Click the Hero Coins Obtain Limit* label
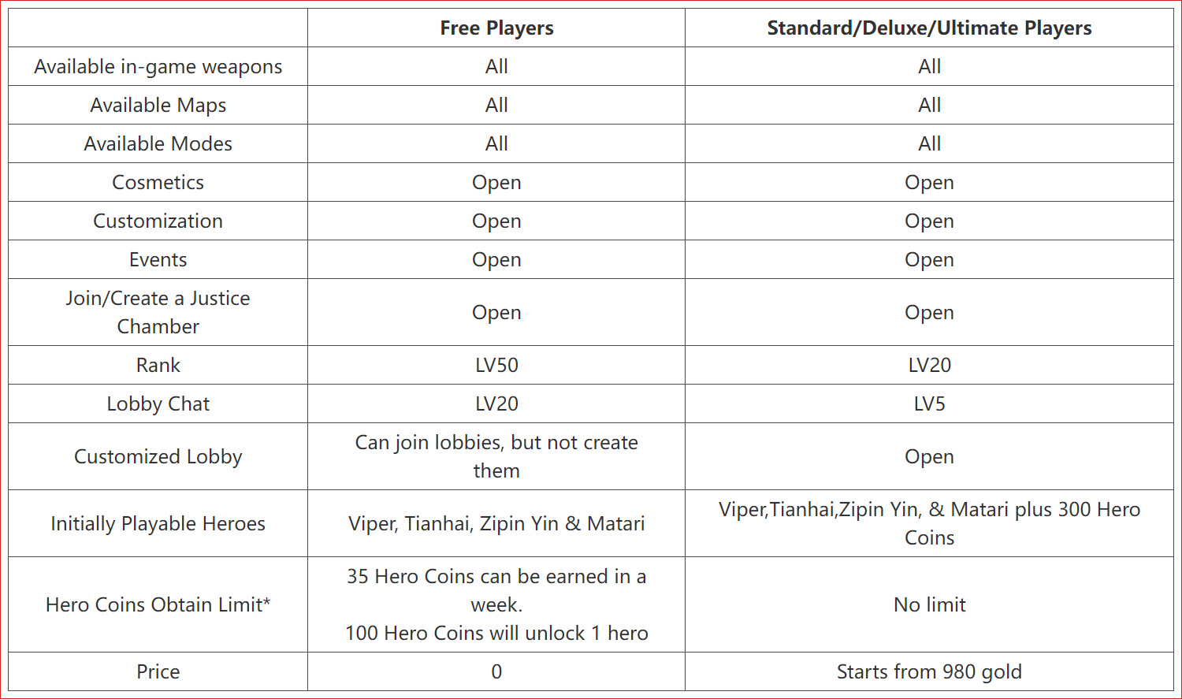This screenshot has width=1182, height=699. [158, 604]
